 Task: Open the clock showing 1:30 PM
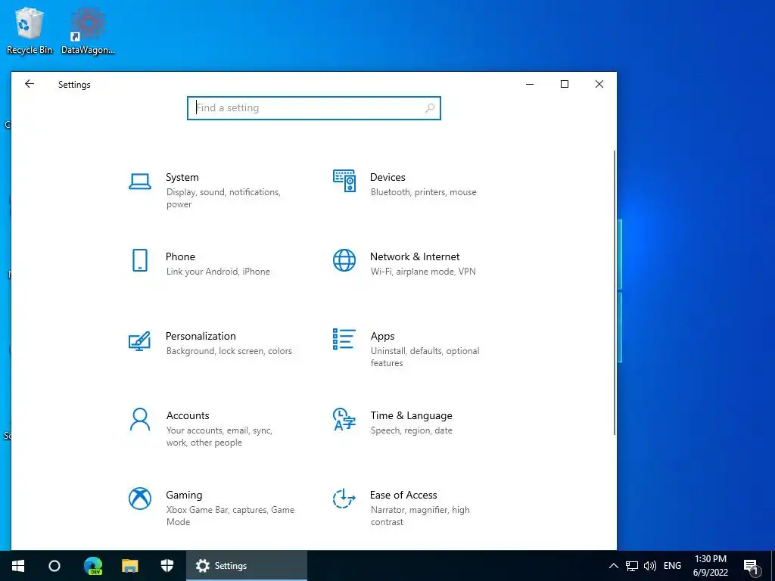[x=711, y=566]
